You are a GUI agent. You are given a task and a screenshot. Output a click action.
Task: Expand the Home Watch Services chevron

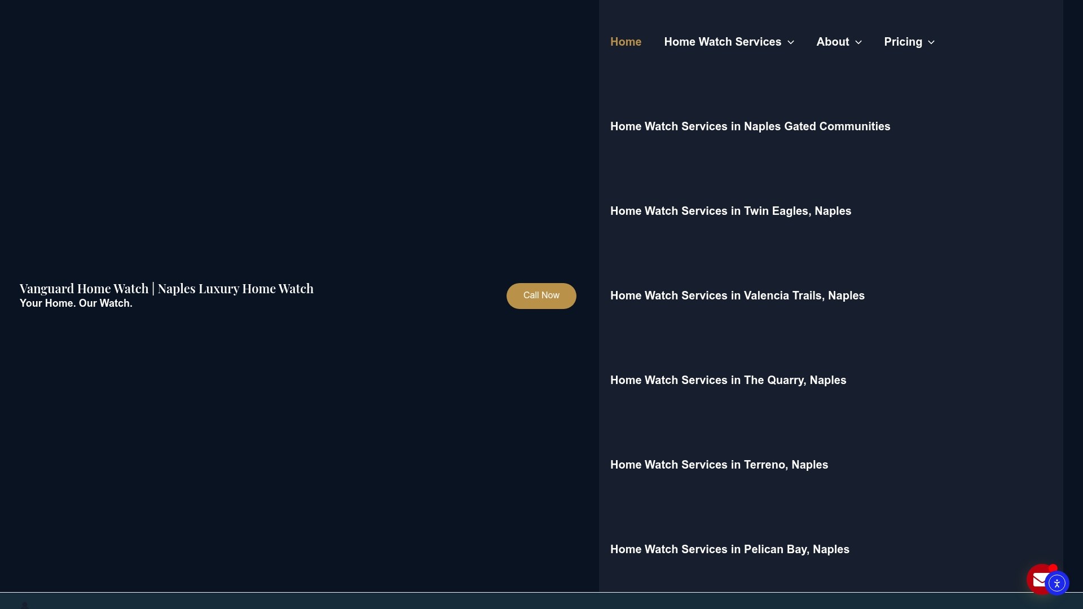(791, 42)
